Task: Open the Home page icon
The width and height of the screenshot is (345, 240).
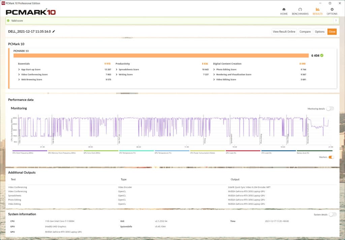Action: coord(284,9)
